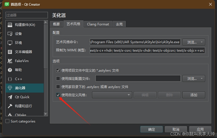217x138 pixels.
Task: Click the empty 指定配置文件 path field
Action: point(138,78)
